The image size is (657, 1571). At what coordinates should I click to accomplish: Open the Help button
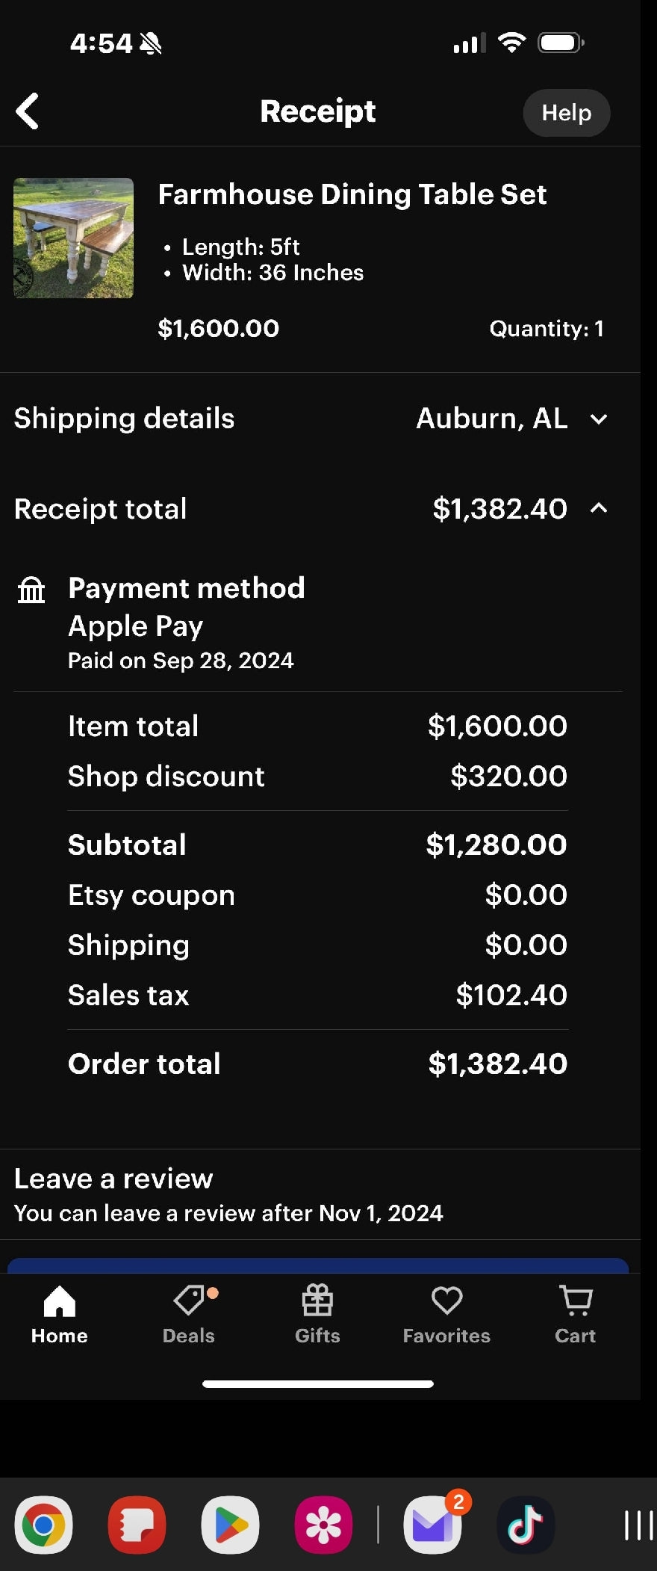coord(567,113)
